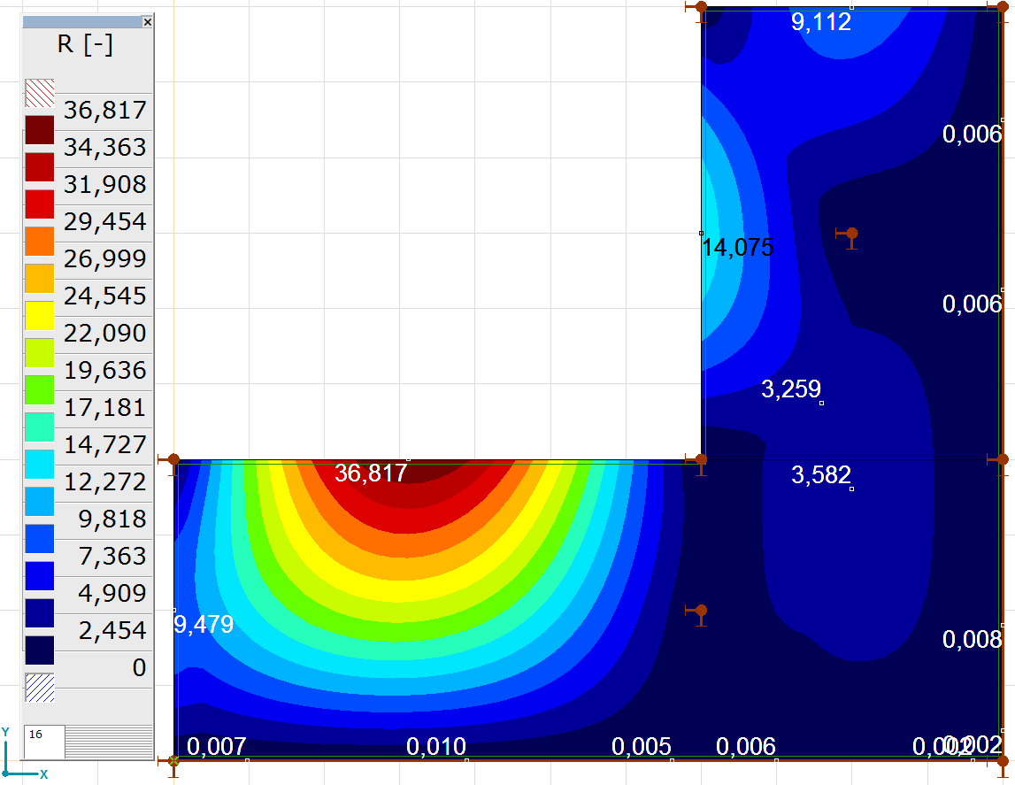Click the node marker where the two plates meet
The height and width of the screenshot is (785, 1015).
pos(702,459)
